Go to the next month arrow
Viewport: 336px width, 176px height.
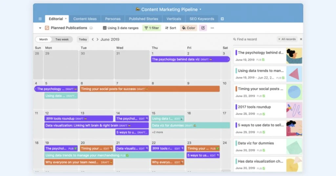point(97,39)
